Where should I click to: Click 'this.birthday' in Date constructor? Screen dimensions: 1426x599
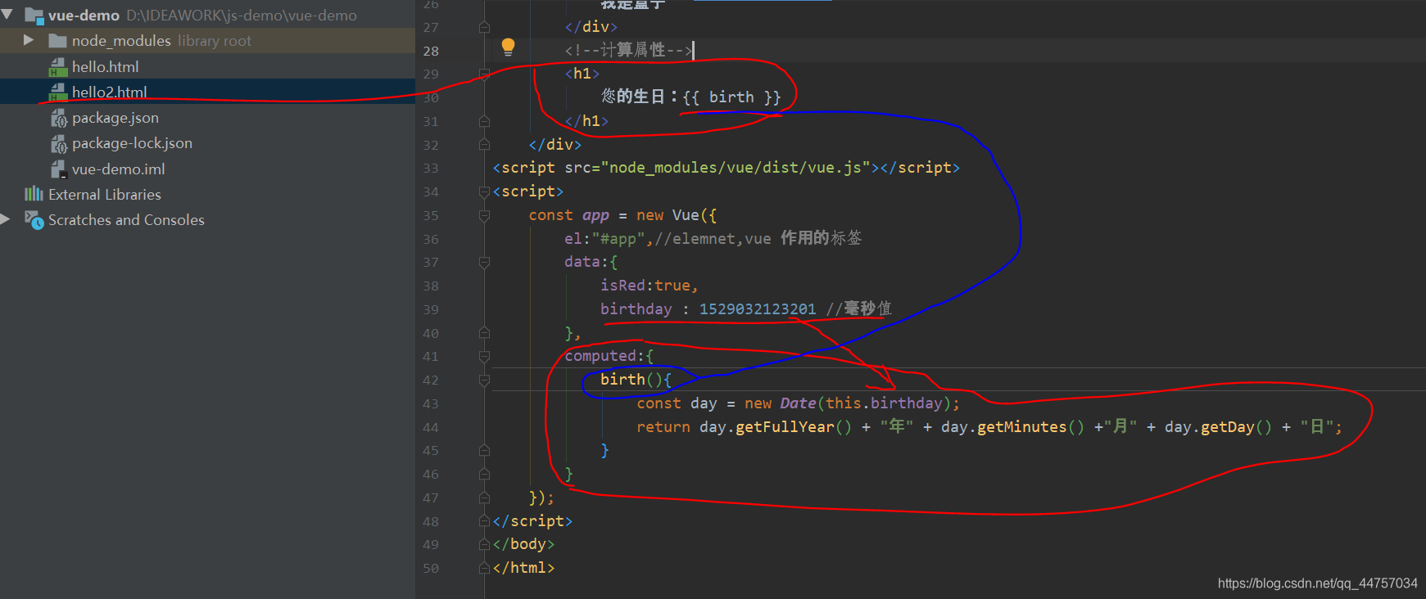click(x=884, y=403)
